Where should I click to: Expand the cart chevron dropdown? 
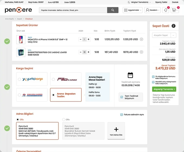[177, 10]
